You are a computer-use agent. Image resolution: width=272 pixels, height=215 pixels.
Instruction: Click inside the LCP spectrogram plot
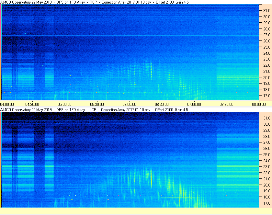(130, 160)
